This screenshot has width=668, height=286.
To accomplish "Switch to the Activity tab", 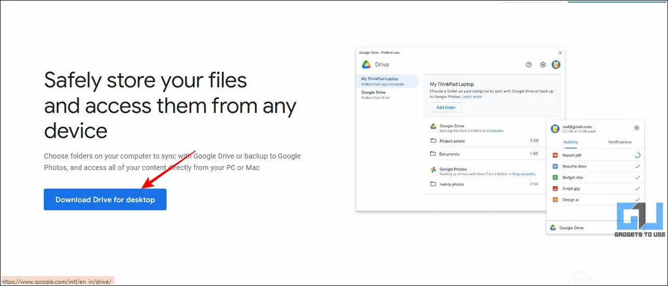I will click(570, 142).
